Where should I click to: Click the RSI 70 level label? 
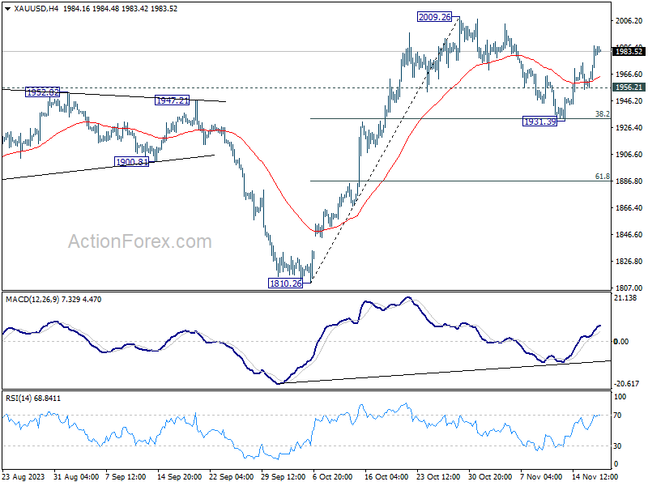(617, 416)
